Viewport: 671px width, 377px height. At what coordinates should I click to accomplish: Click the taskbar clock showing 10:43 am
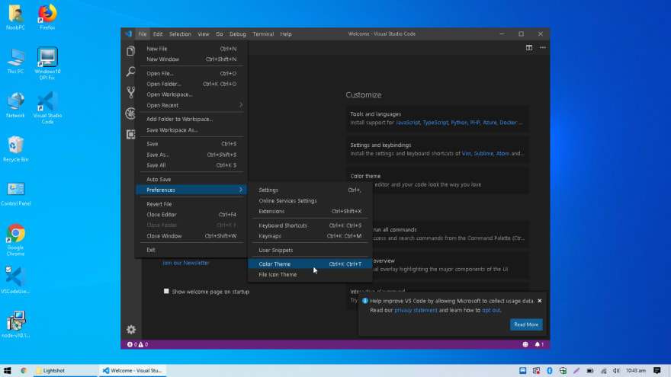coord(636,371)
